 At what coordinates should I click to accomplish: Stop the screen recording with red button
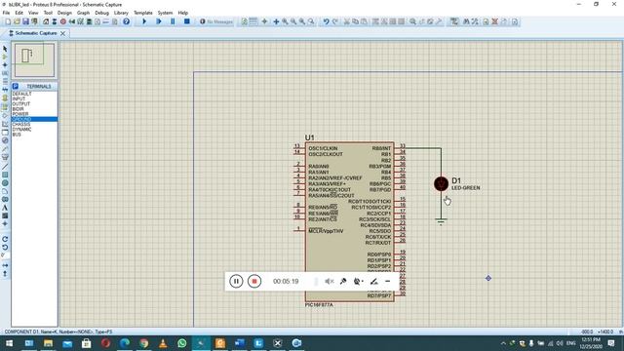click(254, 282)
